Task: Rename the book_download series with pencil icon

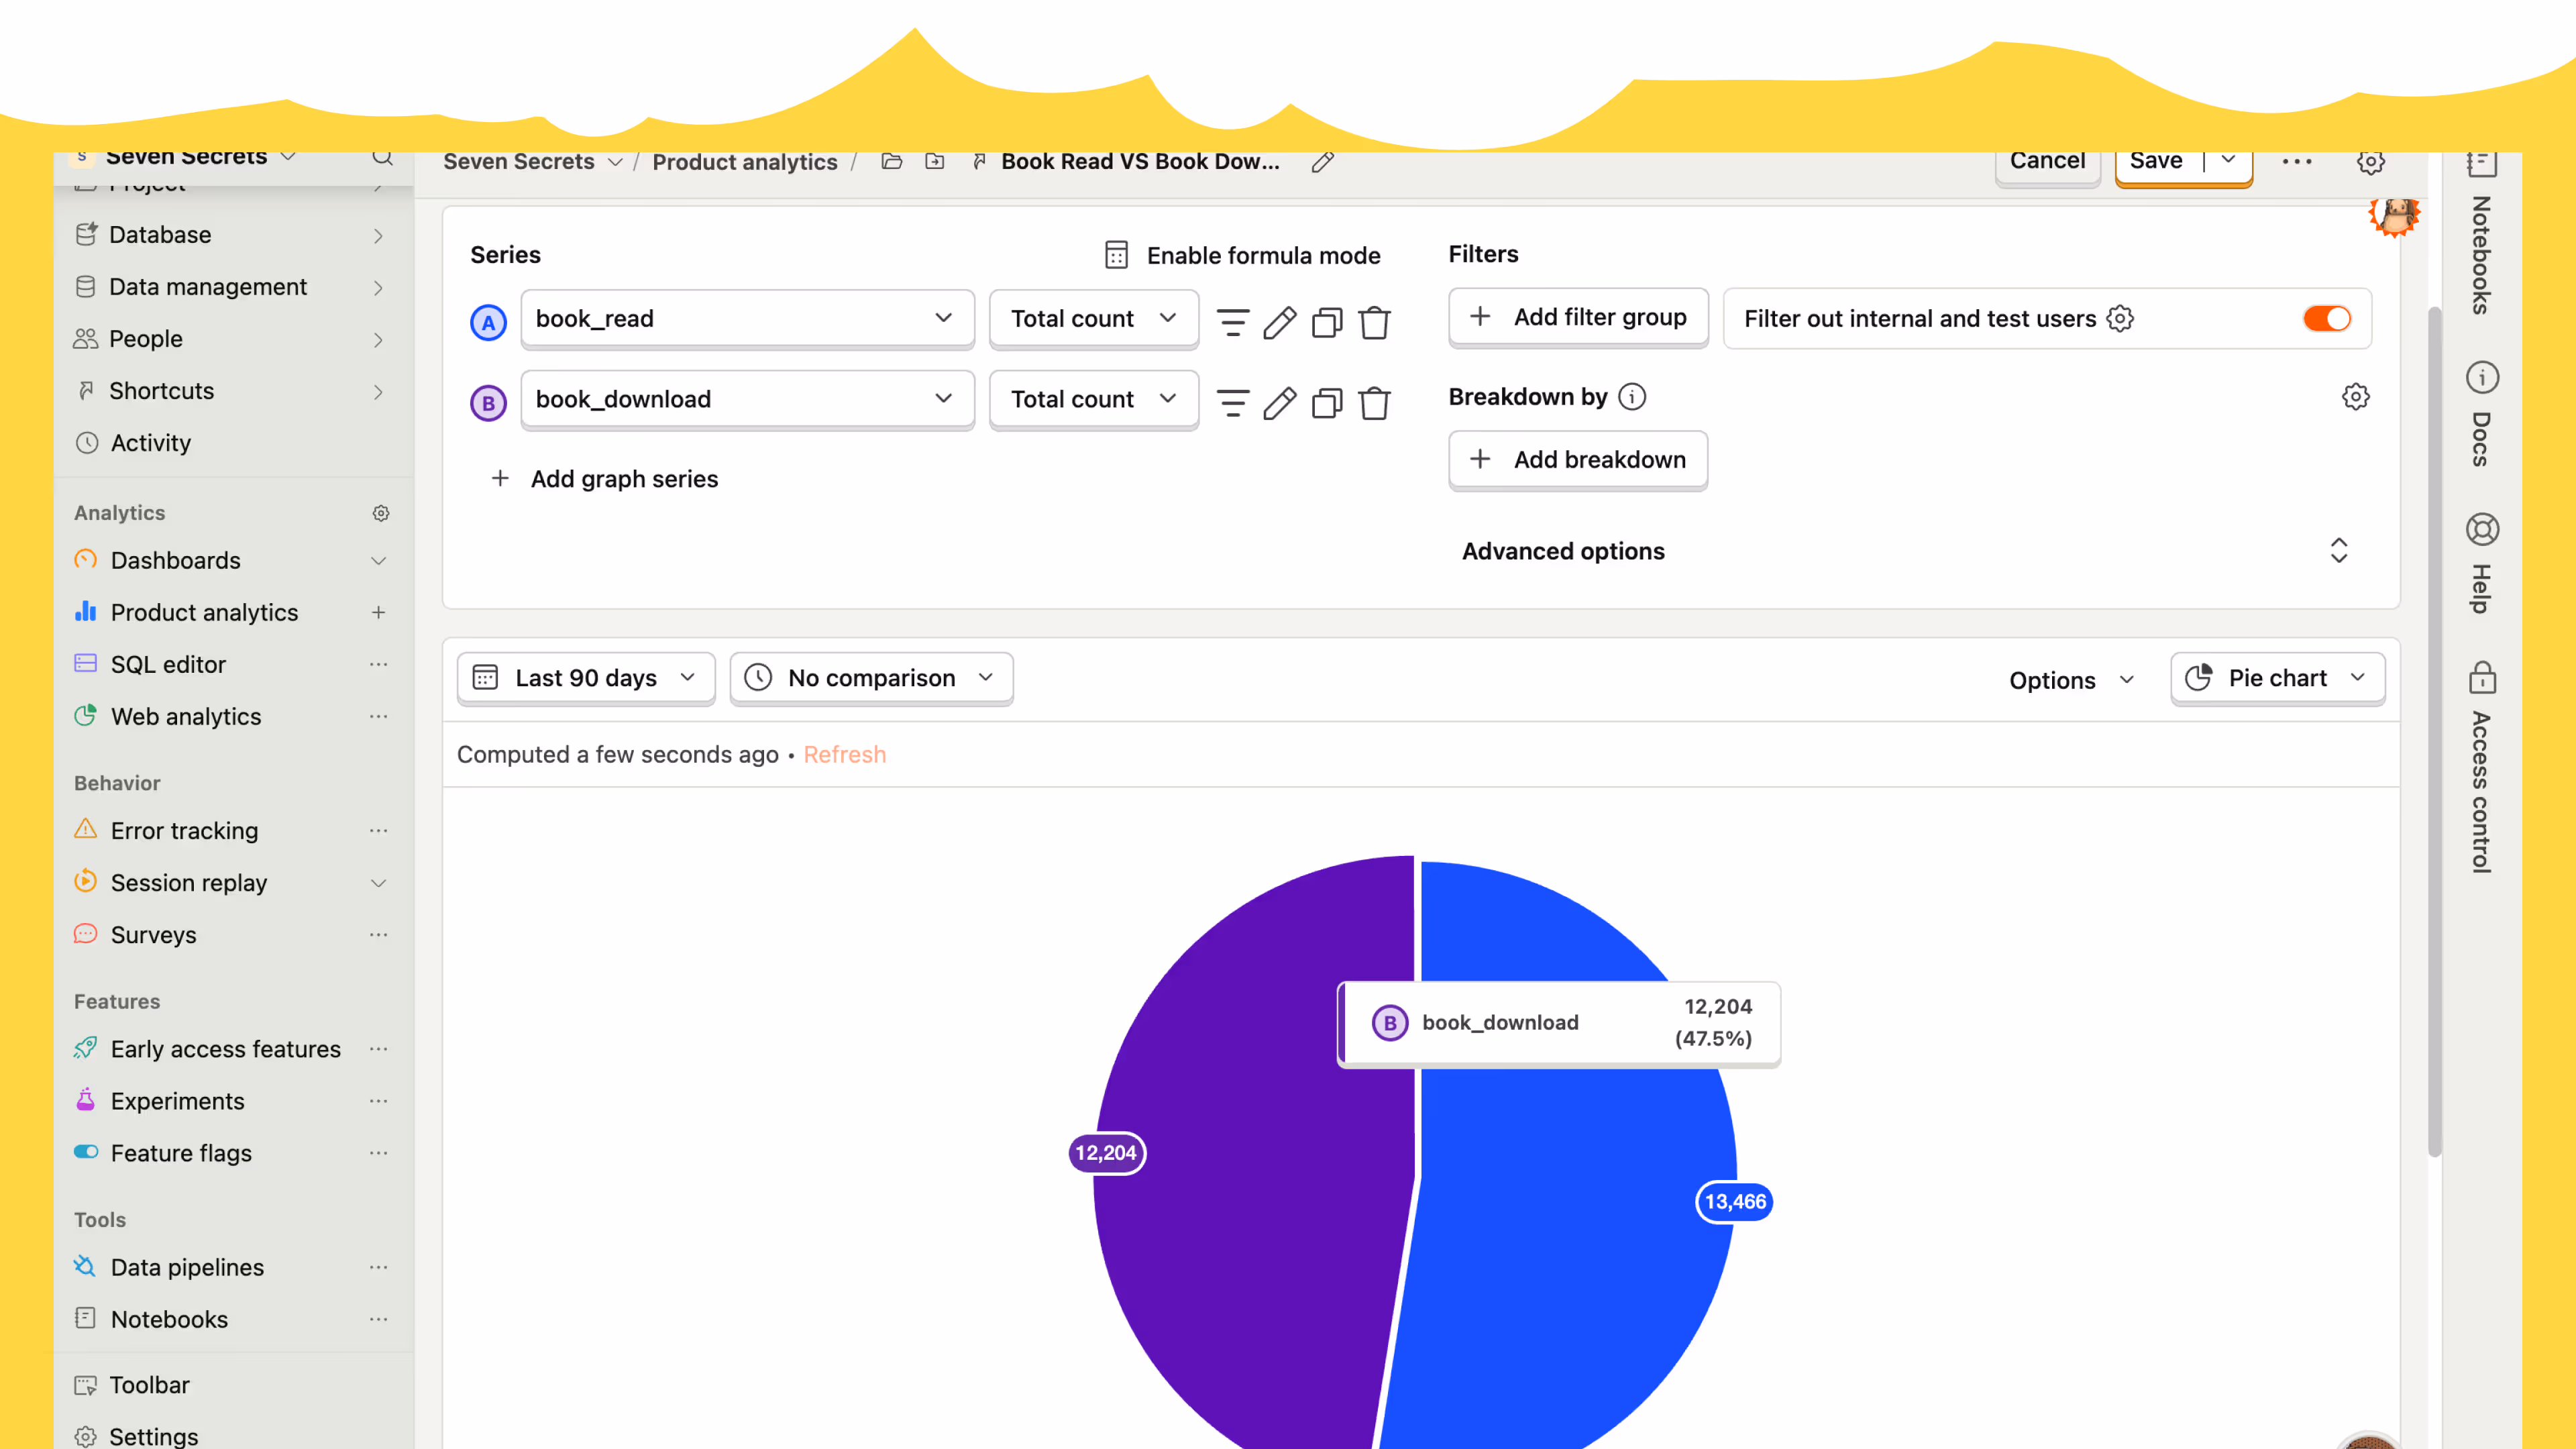Action: tap(1280, 403)
